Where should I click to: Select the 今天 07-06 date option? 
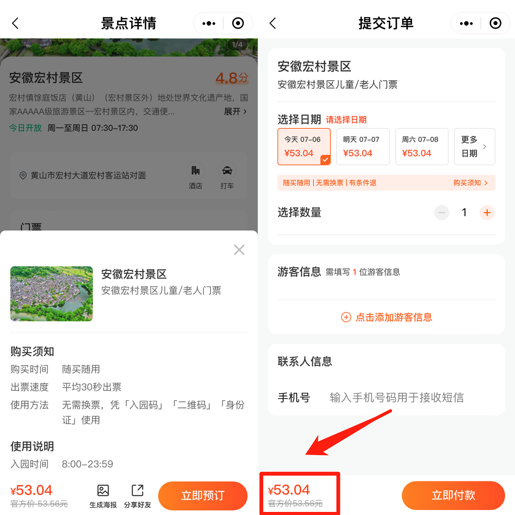304,146
